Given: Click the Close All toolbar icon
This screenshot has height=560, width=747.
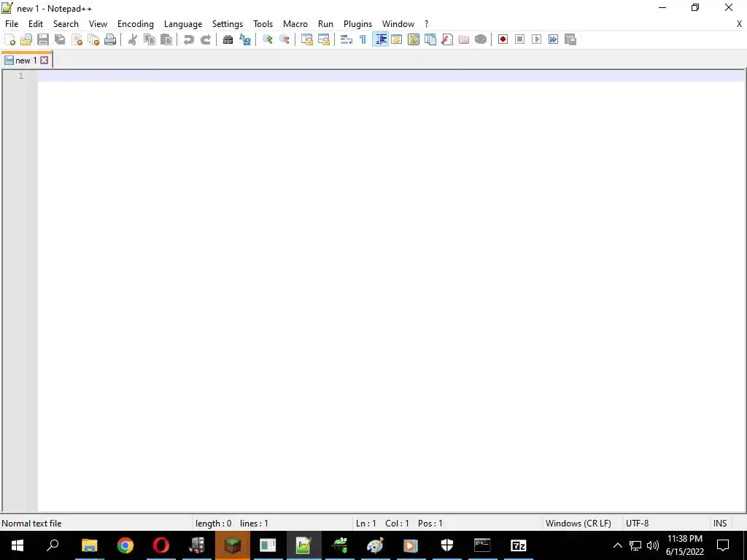Looking at the screenshot, I should [x=94, y=39].
